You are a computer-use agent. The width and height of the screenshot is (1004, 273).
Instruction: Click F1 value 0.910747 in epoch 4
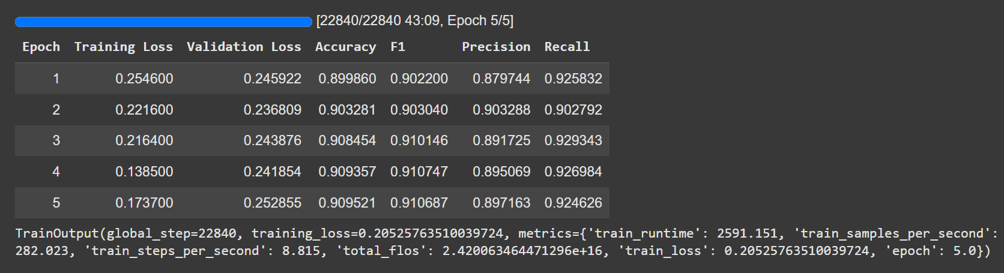419,172
